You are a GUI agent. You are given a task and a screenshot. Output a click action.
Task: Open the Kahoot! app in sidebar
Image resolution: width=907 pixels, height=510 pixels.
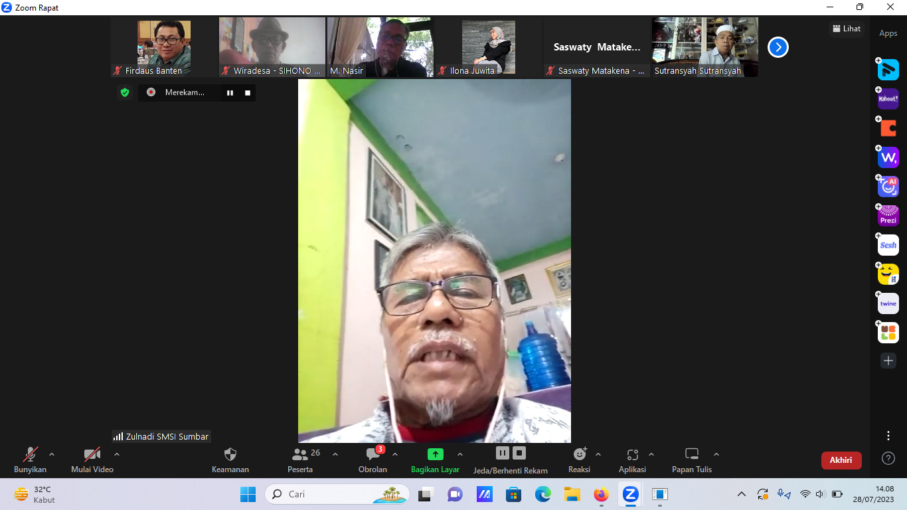click(x=888, y=99)
